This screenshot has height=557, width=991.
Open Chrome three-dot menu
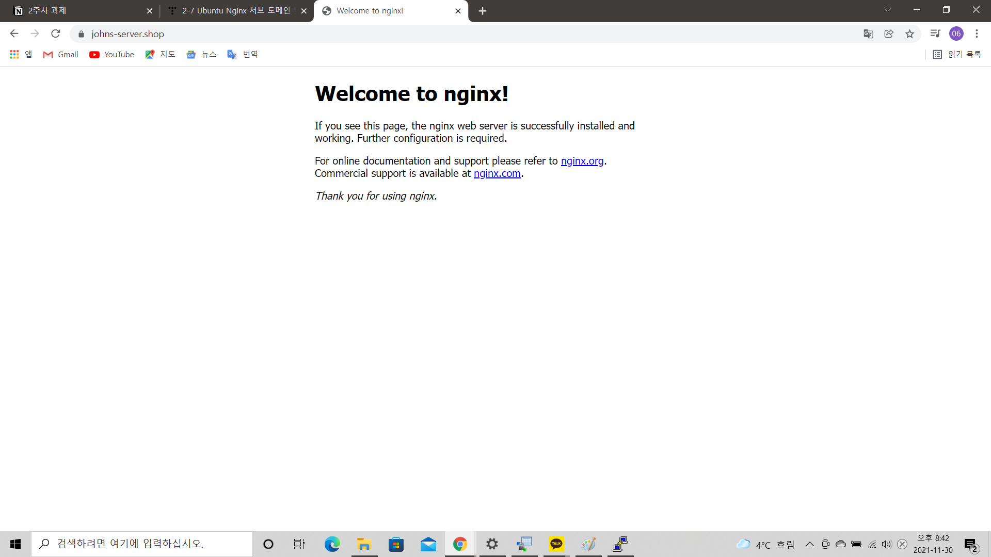point(977,34)
